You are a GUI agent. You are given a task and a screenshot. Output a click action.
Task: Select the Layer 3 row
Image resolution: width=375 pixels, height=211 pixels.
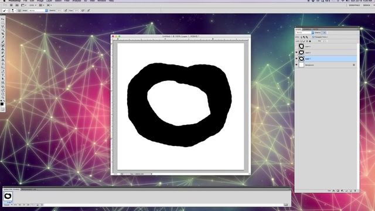pos(326,46)
